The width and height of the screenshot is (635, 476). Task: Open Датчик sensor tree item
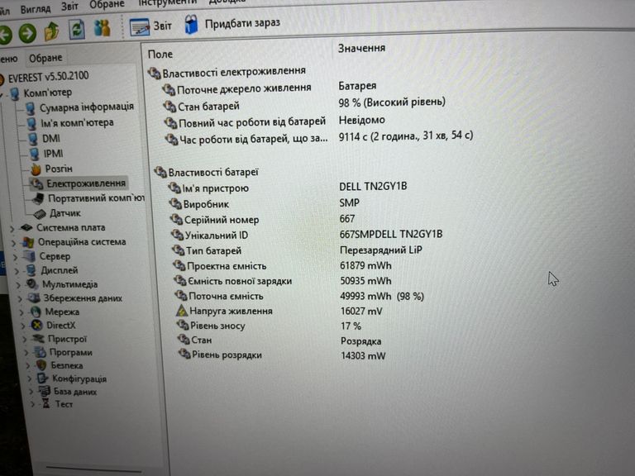tap(64, 213)
